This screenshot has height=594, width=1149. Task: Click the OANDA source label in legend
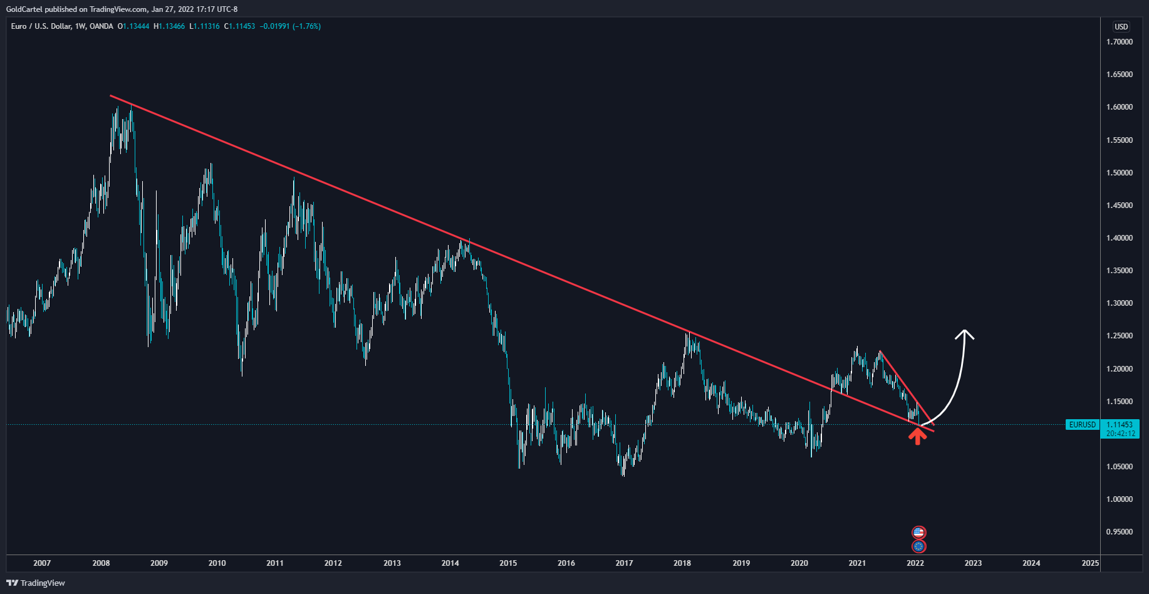[x=101, y=26]
